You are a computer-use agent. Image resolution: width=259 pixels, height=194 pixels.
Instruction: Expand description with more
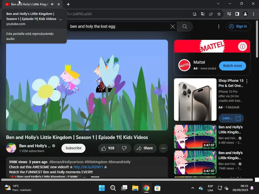(95, 177)
